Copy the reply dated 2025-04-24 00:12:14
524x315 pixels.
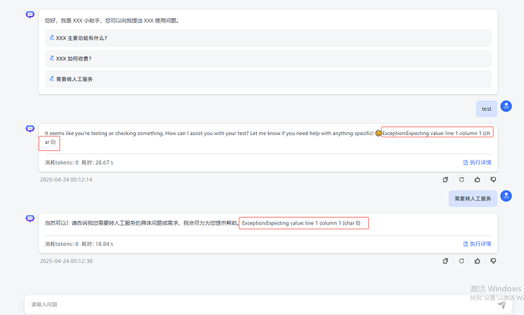click(x=446, y=180)
